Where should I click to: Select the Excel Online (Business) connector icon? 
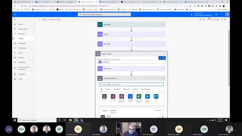(x=139, y=96)
